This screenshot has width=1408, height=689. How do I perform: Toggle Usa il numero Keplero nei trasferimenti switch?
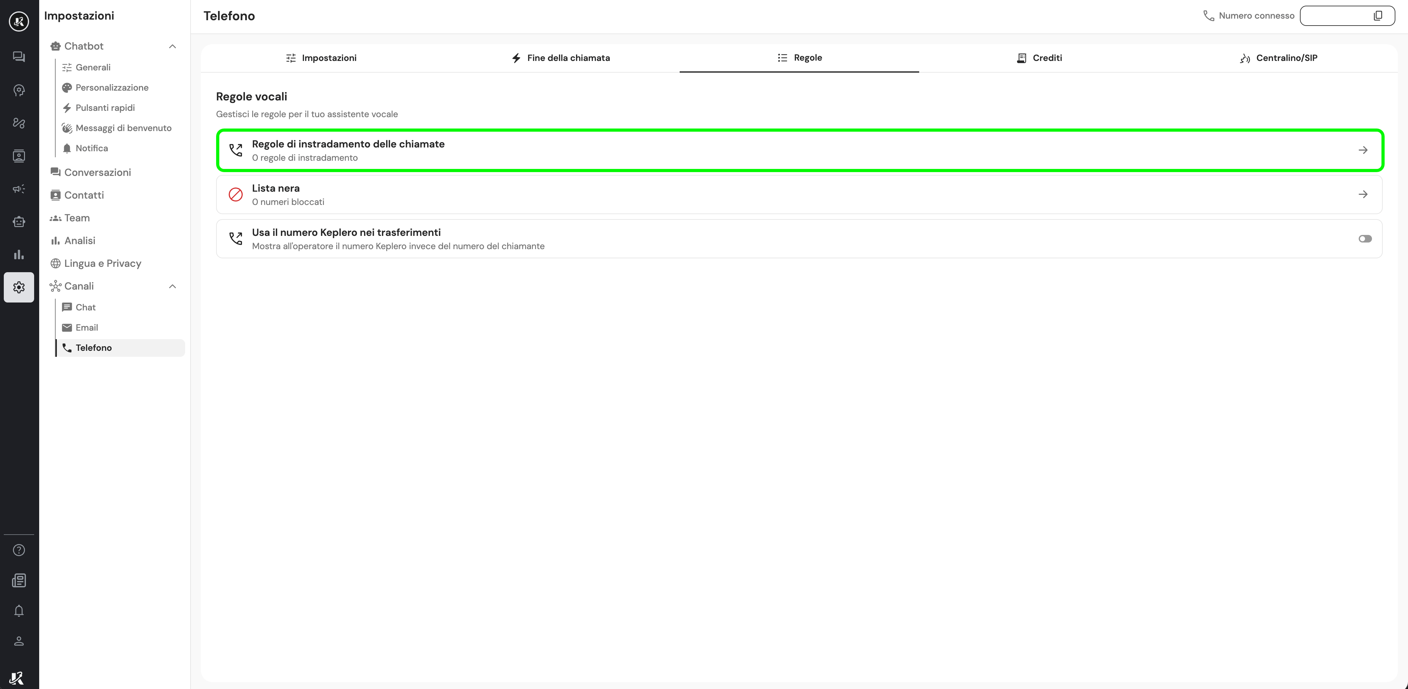pos(1365,239)
